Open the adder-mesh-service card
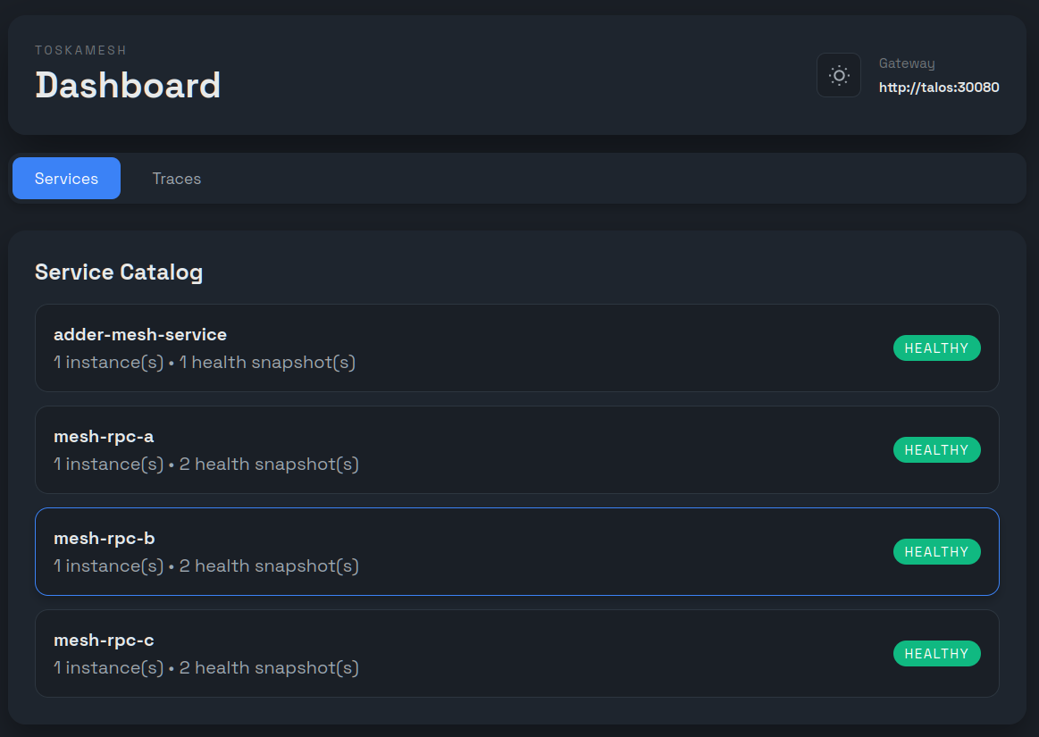This screenshot has height=737, width=1039. 516,348
